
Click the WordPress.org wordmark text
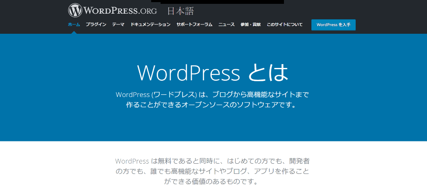(x=120, y=11)
